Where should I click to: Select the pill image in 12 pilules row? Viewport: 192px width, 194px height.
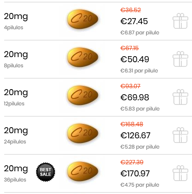click(x=83, y=95)
